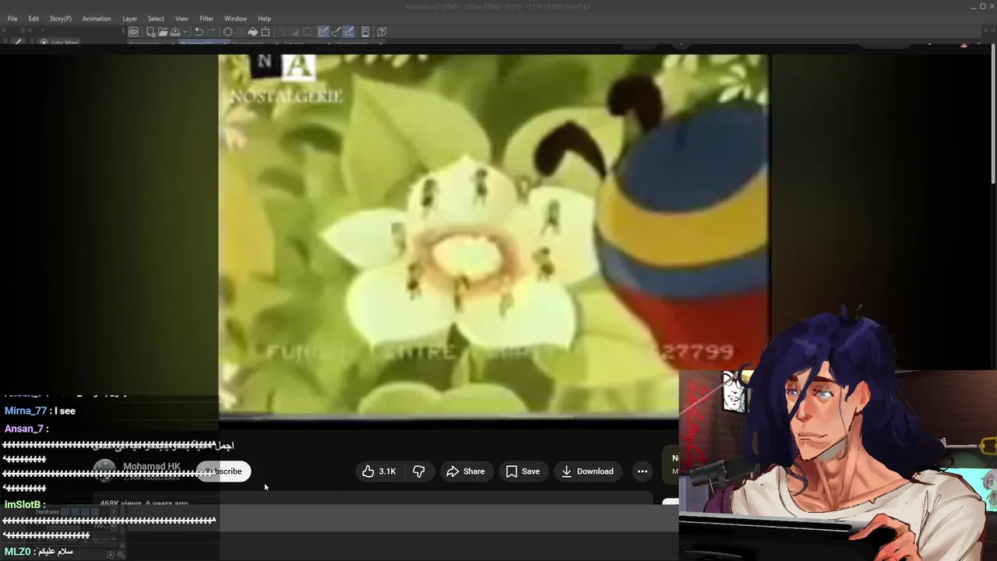Open the Animation menu
Screen dimensions: 997x561
pyautogui.click(x=97, y=19)
